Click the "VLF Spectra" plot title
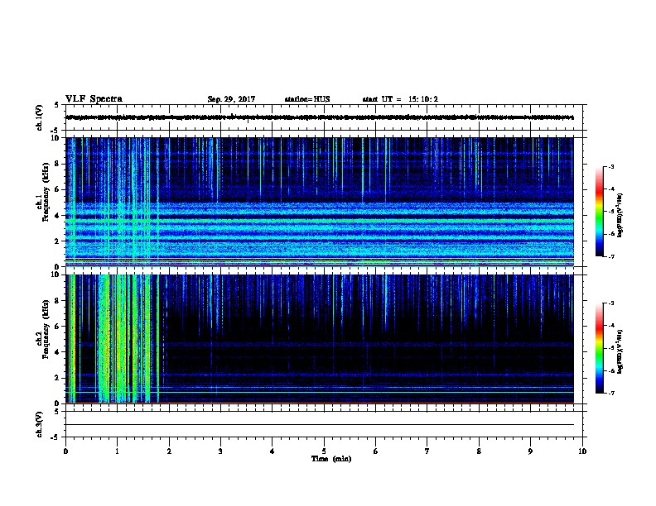This screenshot has width=656, height=506. click(94, 99)
